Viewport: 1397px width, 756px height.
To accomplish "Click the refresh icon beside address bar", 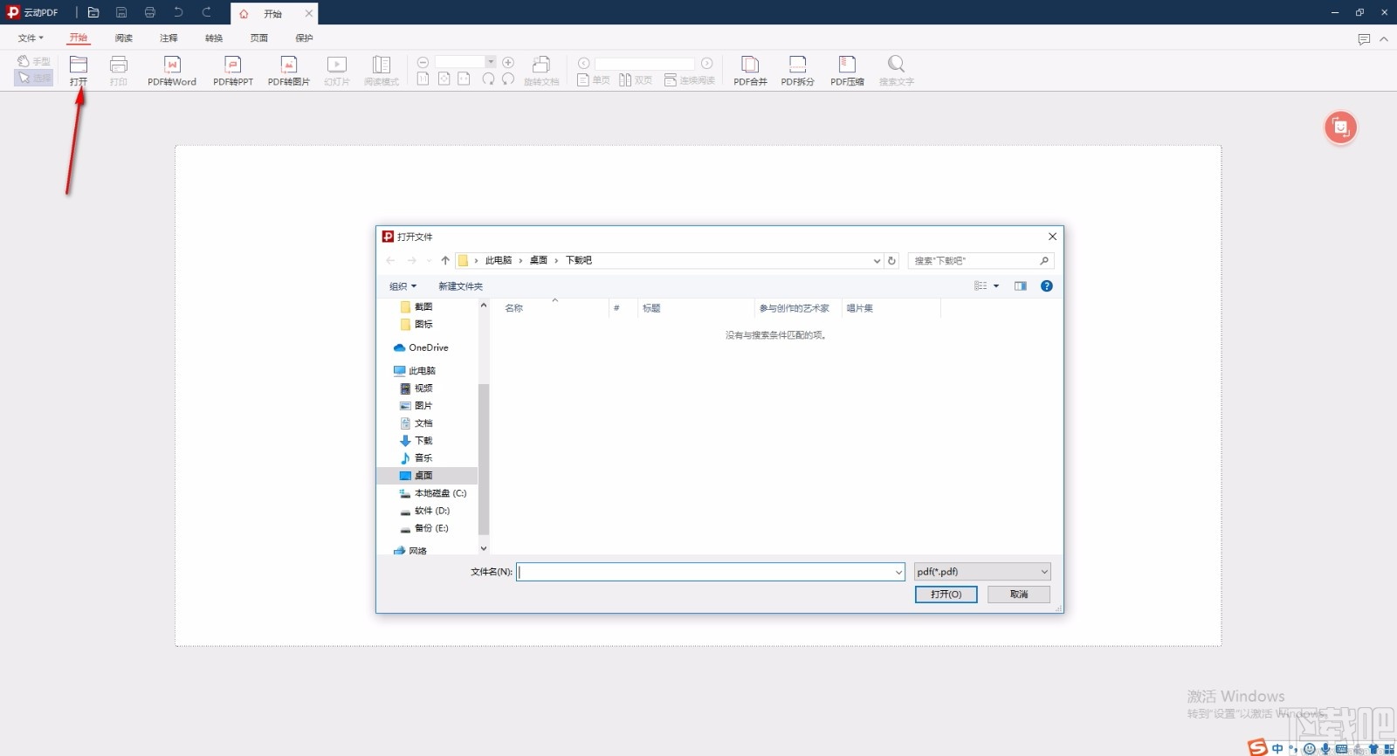I will point(891,260).
